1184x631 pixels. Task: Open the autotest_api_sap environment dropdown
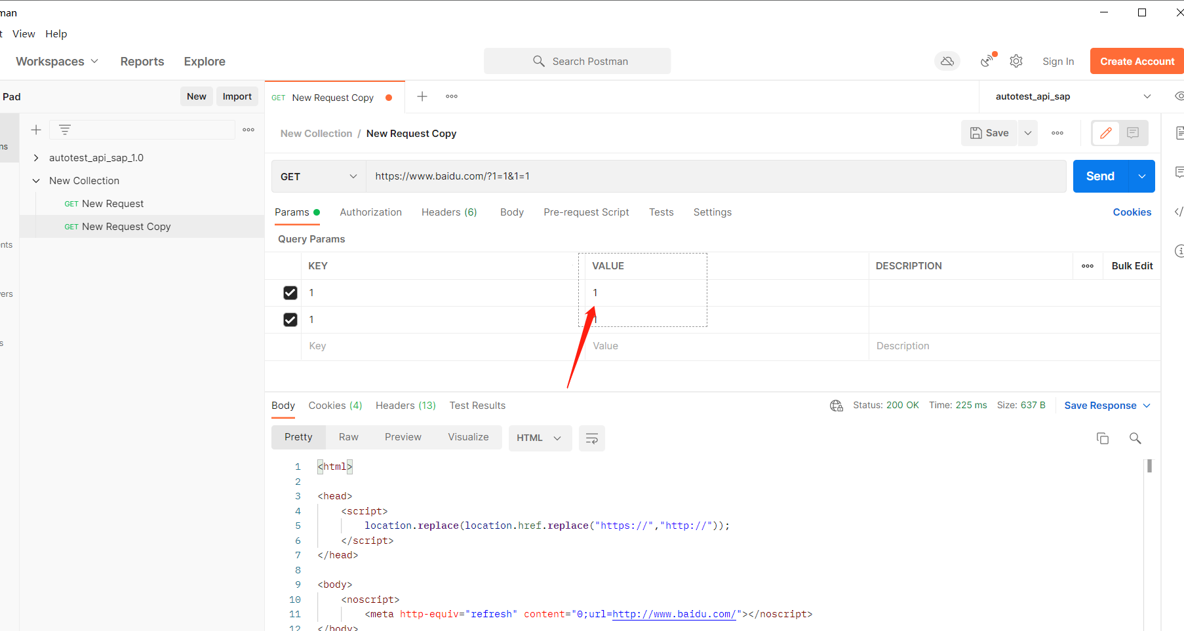(x=1073, y=96)
